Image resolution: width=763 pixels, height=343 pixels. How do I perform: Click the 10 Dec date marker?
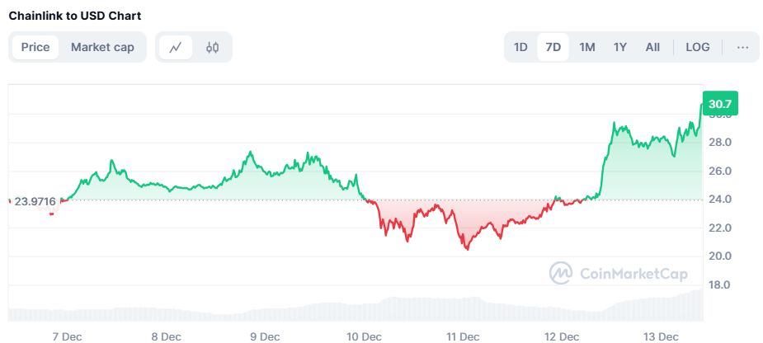(x=364, y=336)
